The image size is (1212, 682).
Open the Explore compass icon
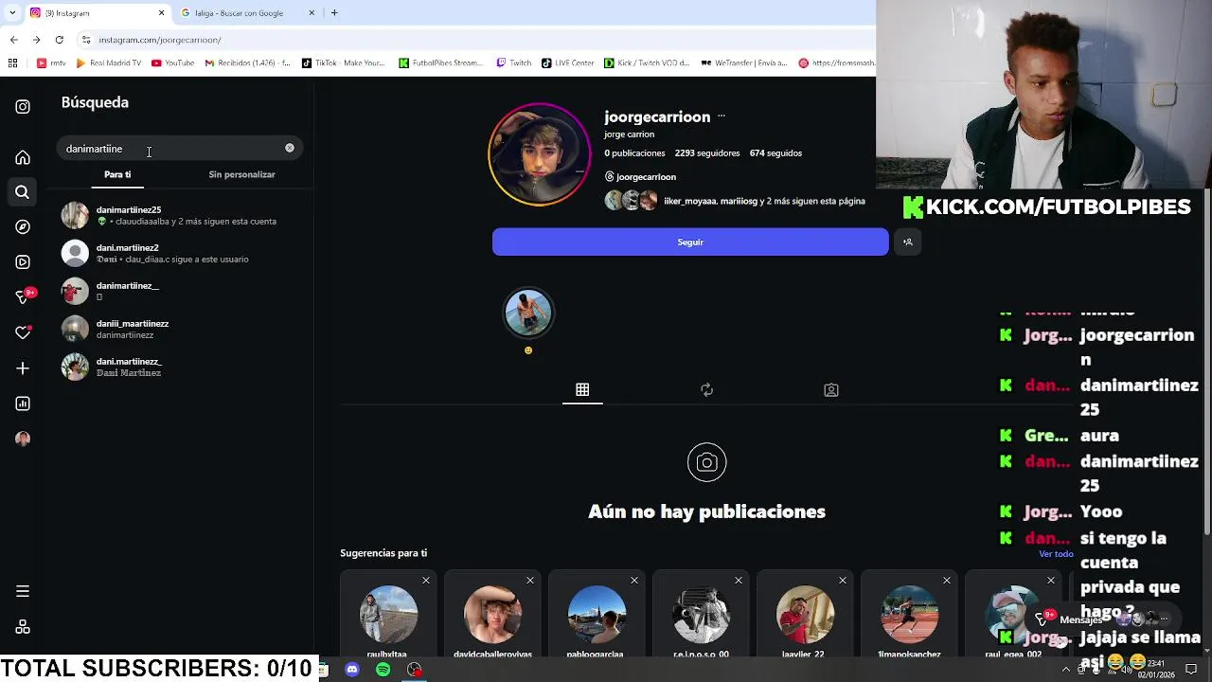point(23,227)
